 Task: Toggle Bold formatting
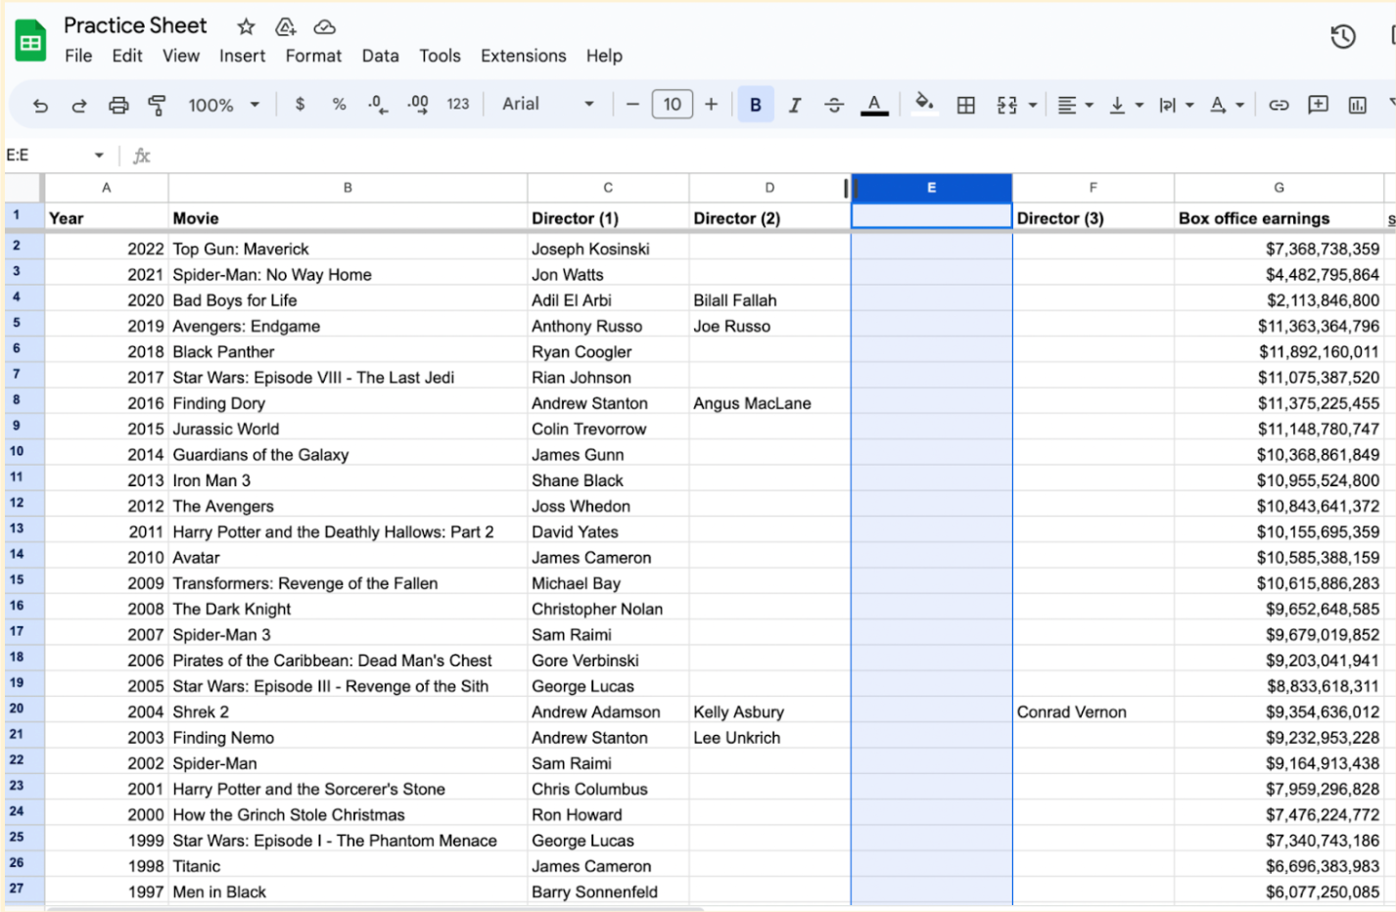pos(756,105)
